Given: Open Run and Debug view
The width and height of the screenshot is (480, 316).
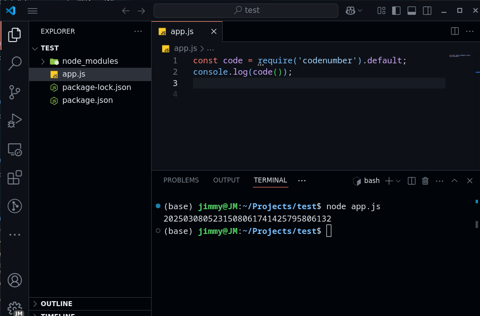Looking at the screenshot, I should point(14,121).
